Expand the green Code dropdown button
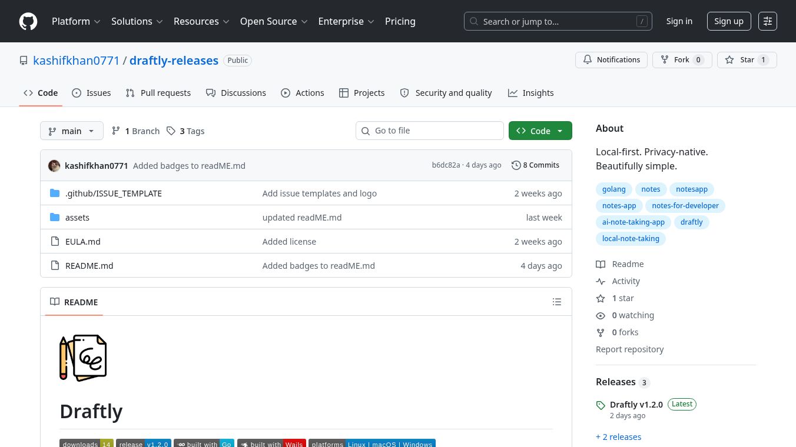 pyautogui.click(x=540, y=131)
